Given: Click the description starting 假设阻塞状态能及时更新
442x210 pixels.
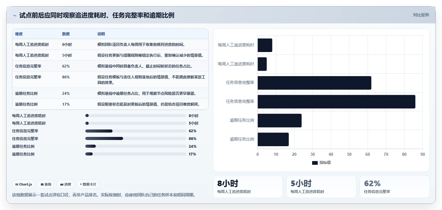Looking at the screenshot, I should (148, 104).
